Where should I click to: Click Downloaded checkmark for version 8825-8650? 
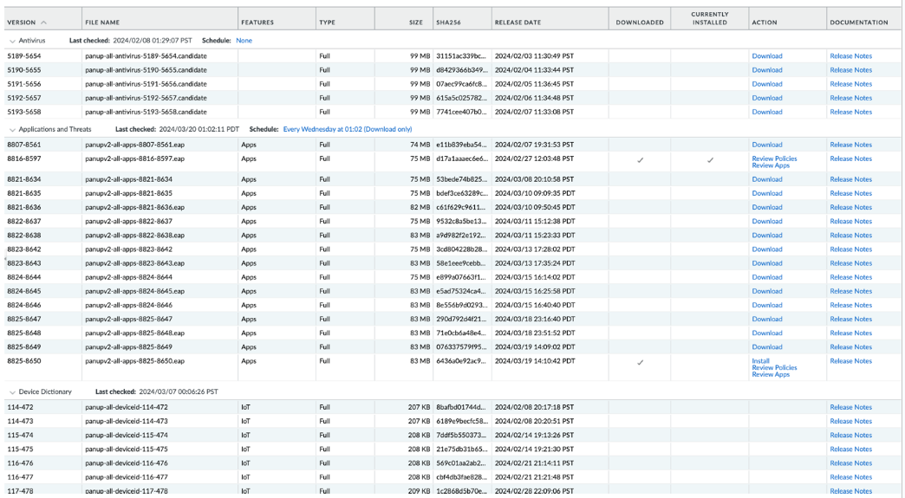click(640, 362)
